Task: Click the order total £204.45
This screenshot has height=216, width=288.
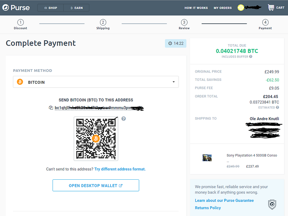Action: pos(271,96)
